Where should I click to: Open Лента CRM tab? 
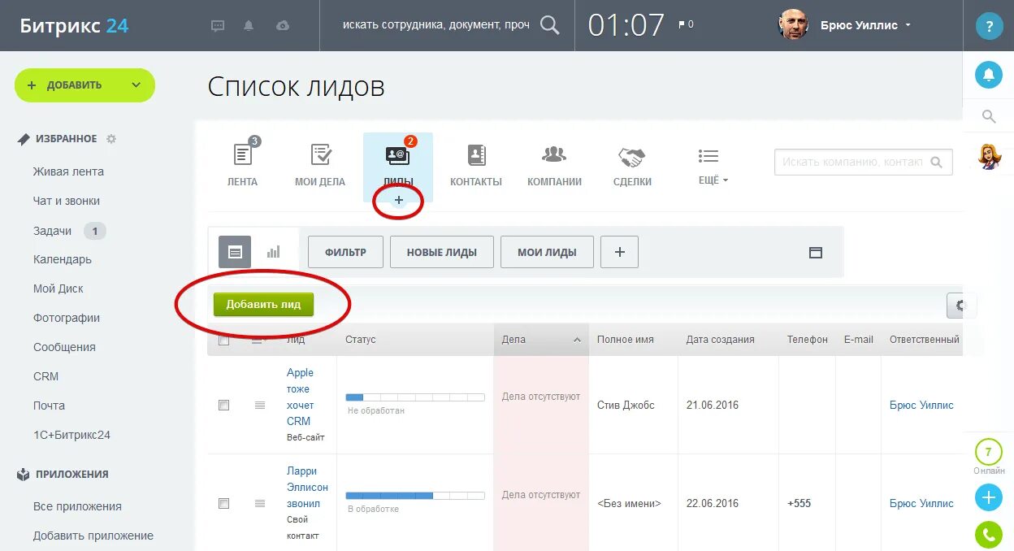pos(242,165)
